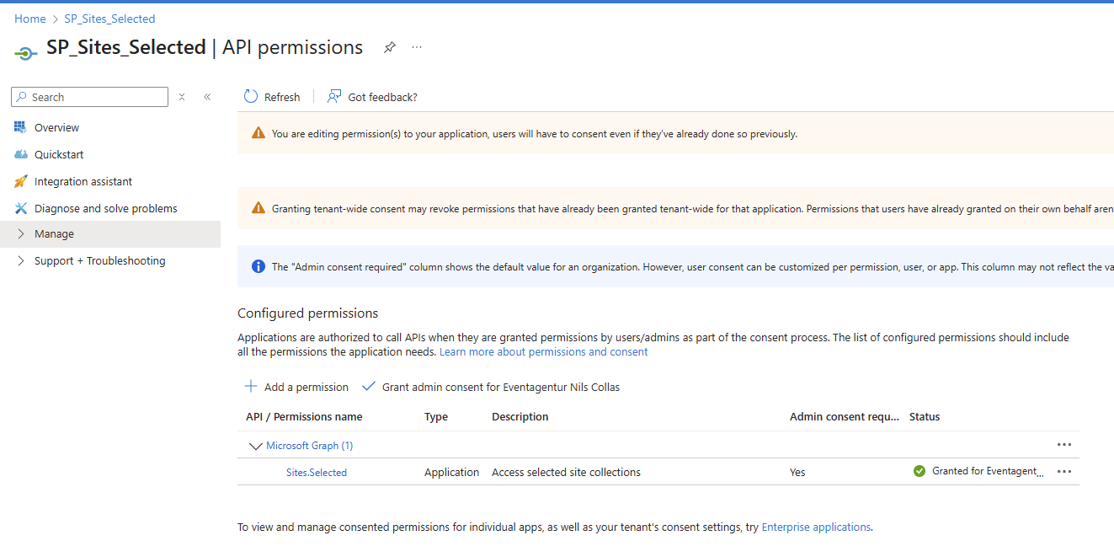Click the plus icon for Add a permission
This screenshot has height=546, width=1114.
[x=251, y=387]
